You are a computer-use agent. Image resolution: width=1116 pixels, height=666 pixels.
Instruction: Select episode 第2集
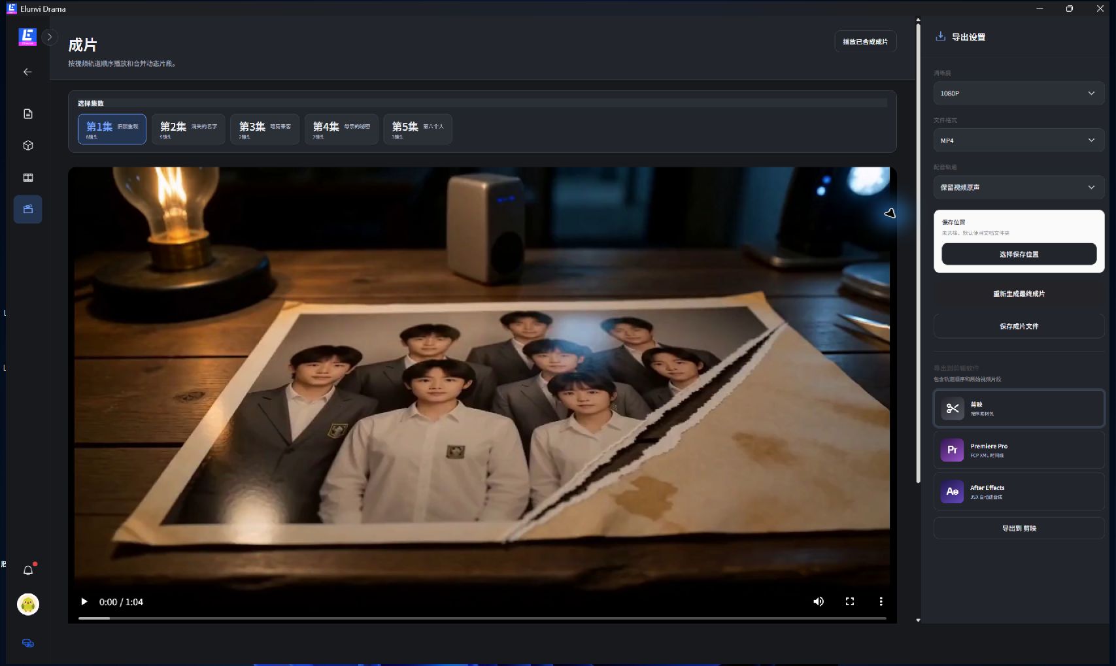pos(188,129)
